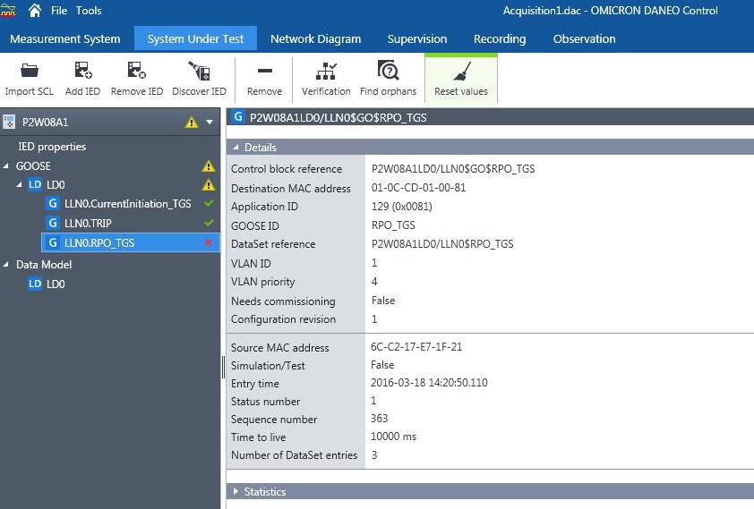The image size is (754, 509).
Task: Expand the Statistics section
Action: click(x=236, y=492)
